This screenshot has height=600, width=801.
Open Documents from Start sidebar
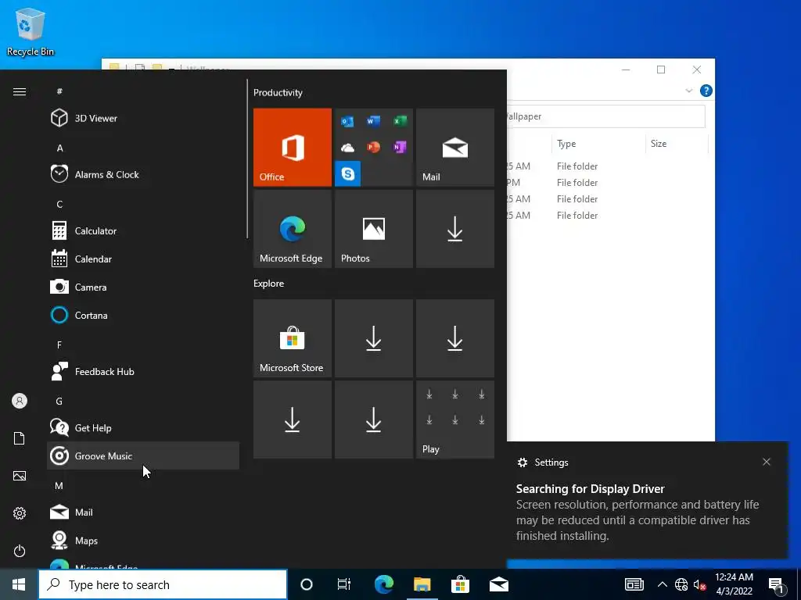click(20, 438)
